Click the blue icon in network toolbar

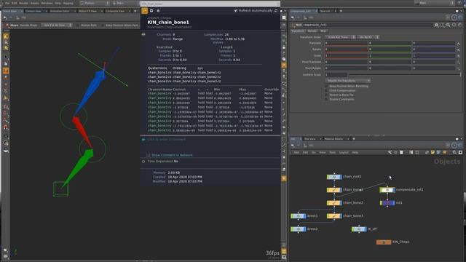click(438, 152)
